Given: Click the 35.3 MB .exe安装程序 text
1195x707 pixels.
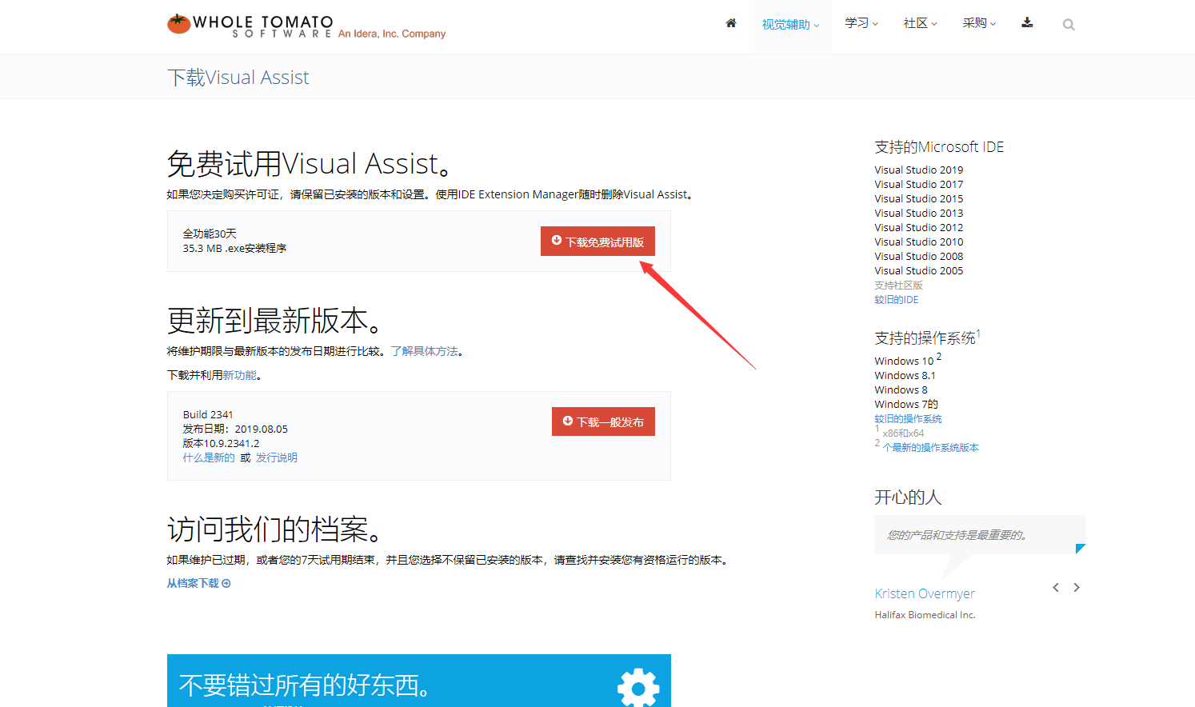Looking at the screenshot, I should coord(234,248).
